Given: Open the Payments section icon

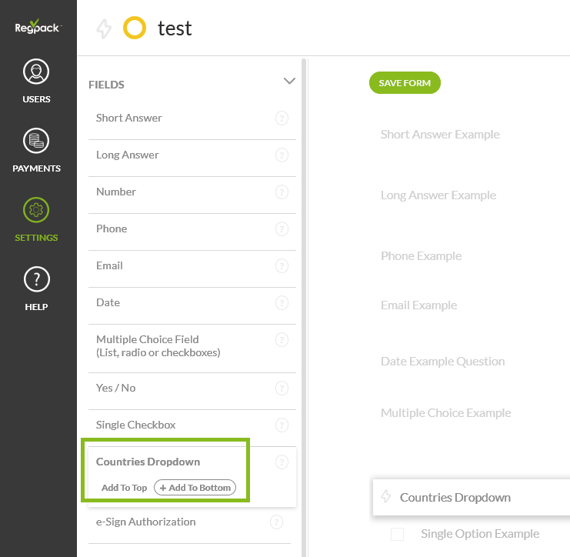Looking at the screenshot, I should (x=37, y=142).
